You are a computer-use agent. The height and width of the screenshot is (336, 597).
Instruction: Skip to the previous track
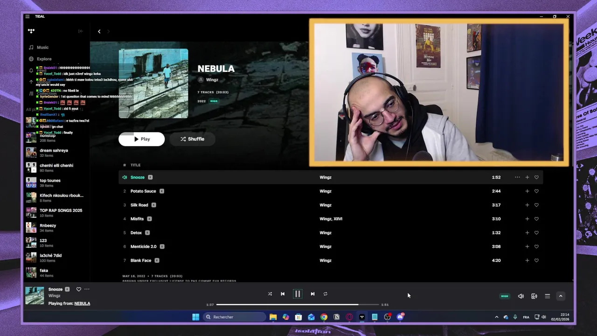[x=283, y=294]
